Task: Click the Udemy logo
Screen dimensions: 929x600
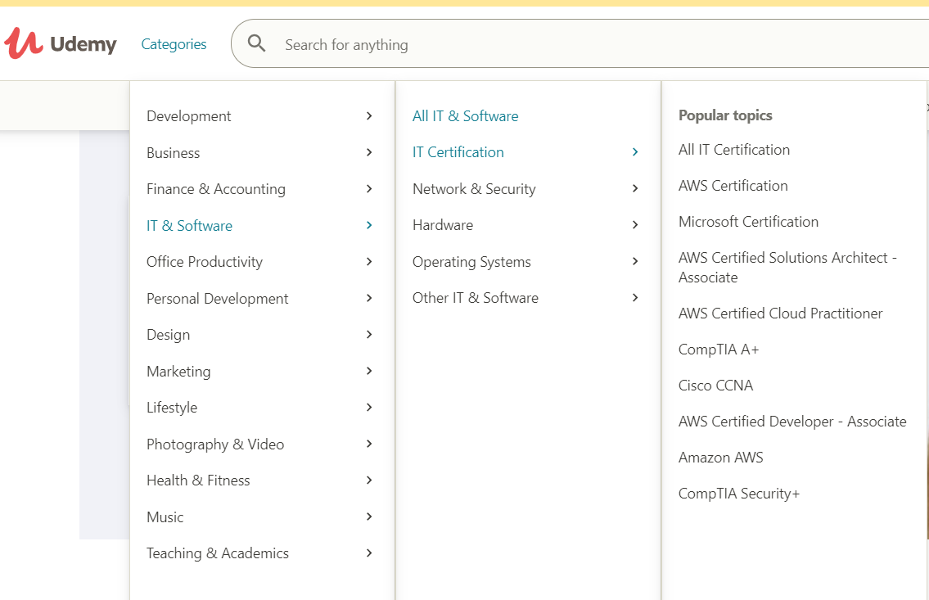Action: (60, 43)
